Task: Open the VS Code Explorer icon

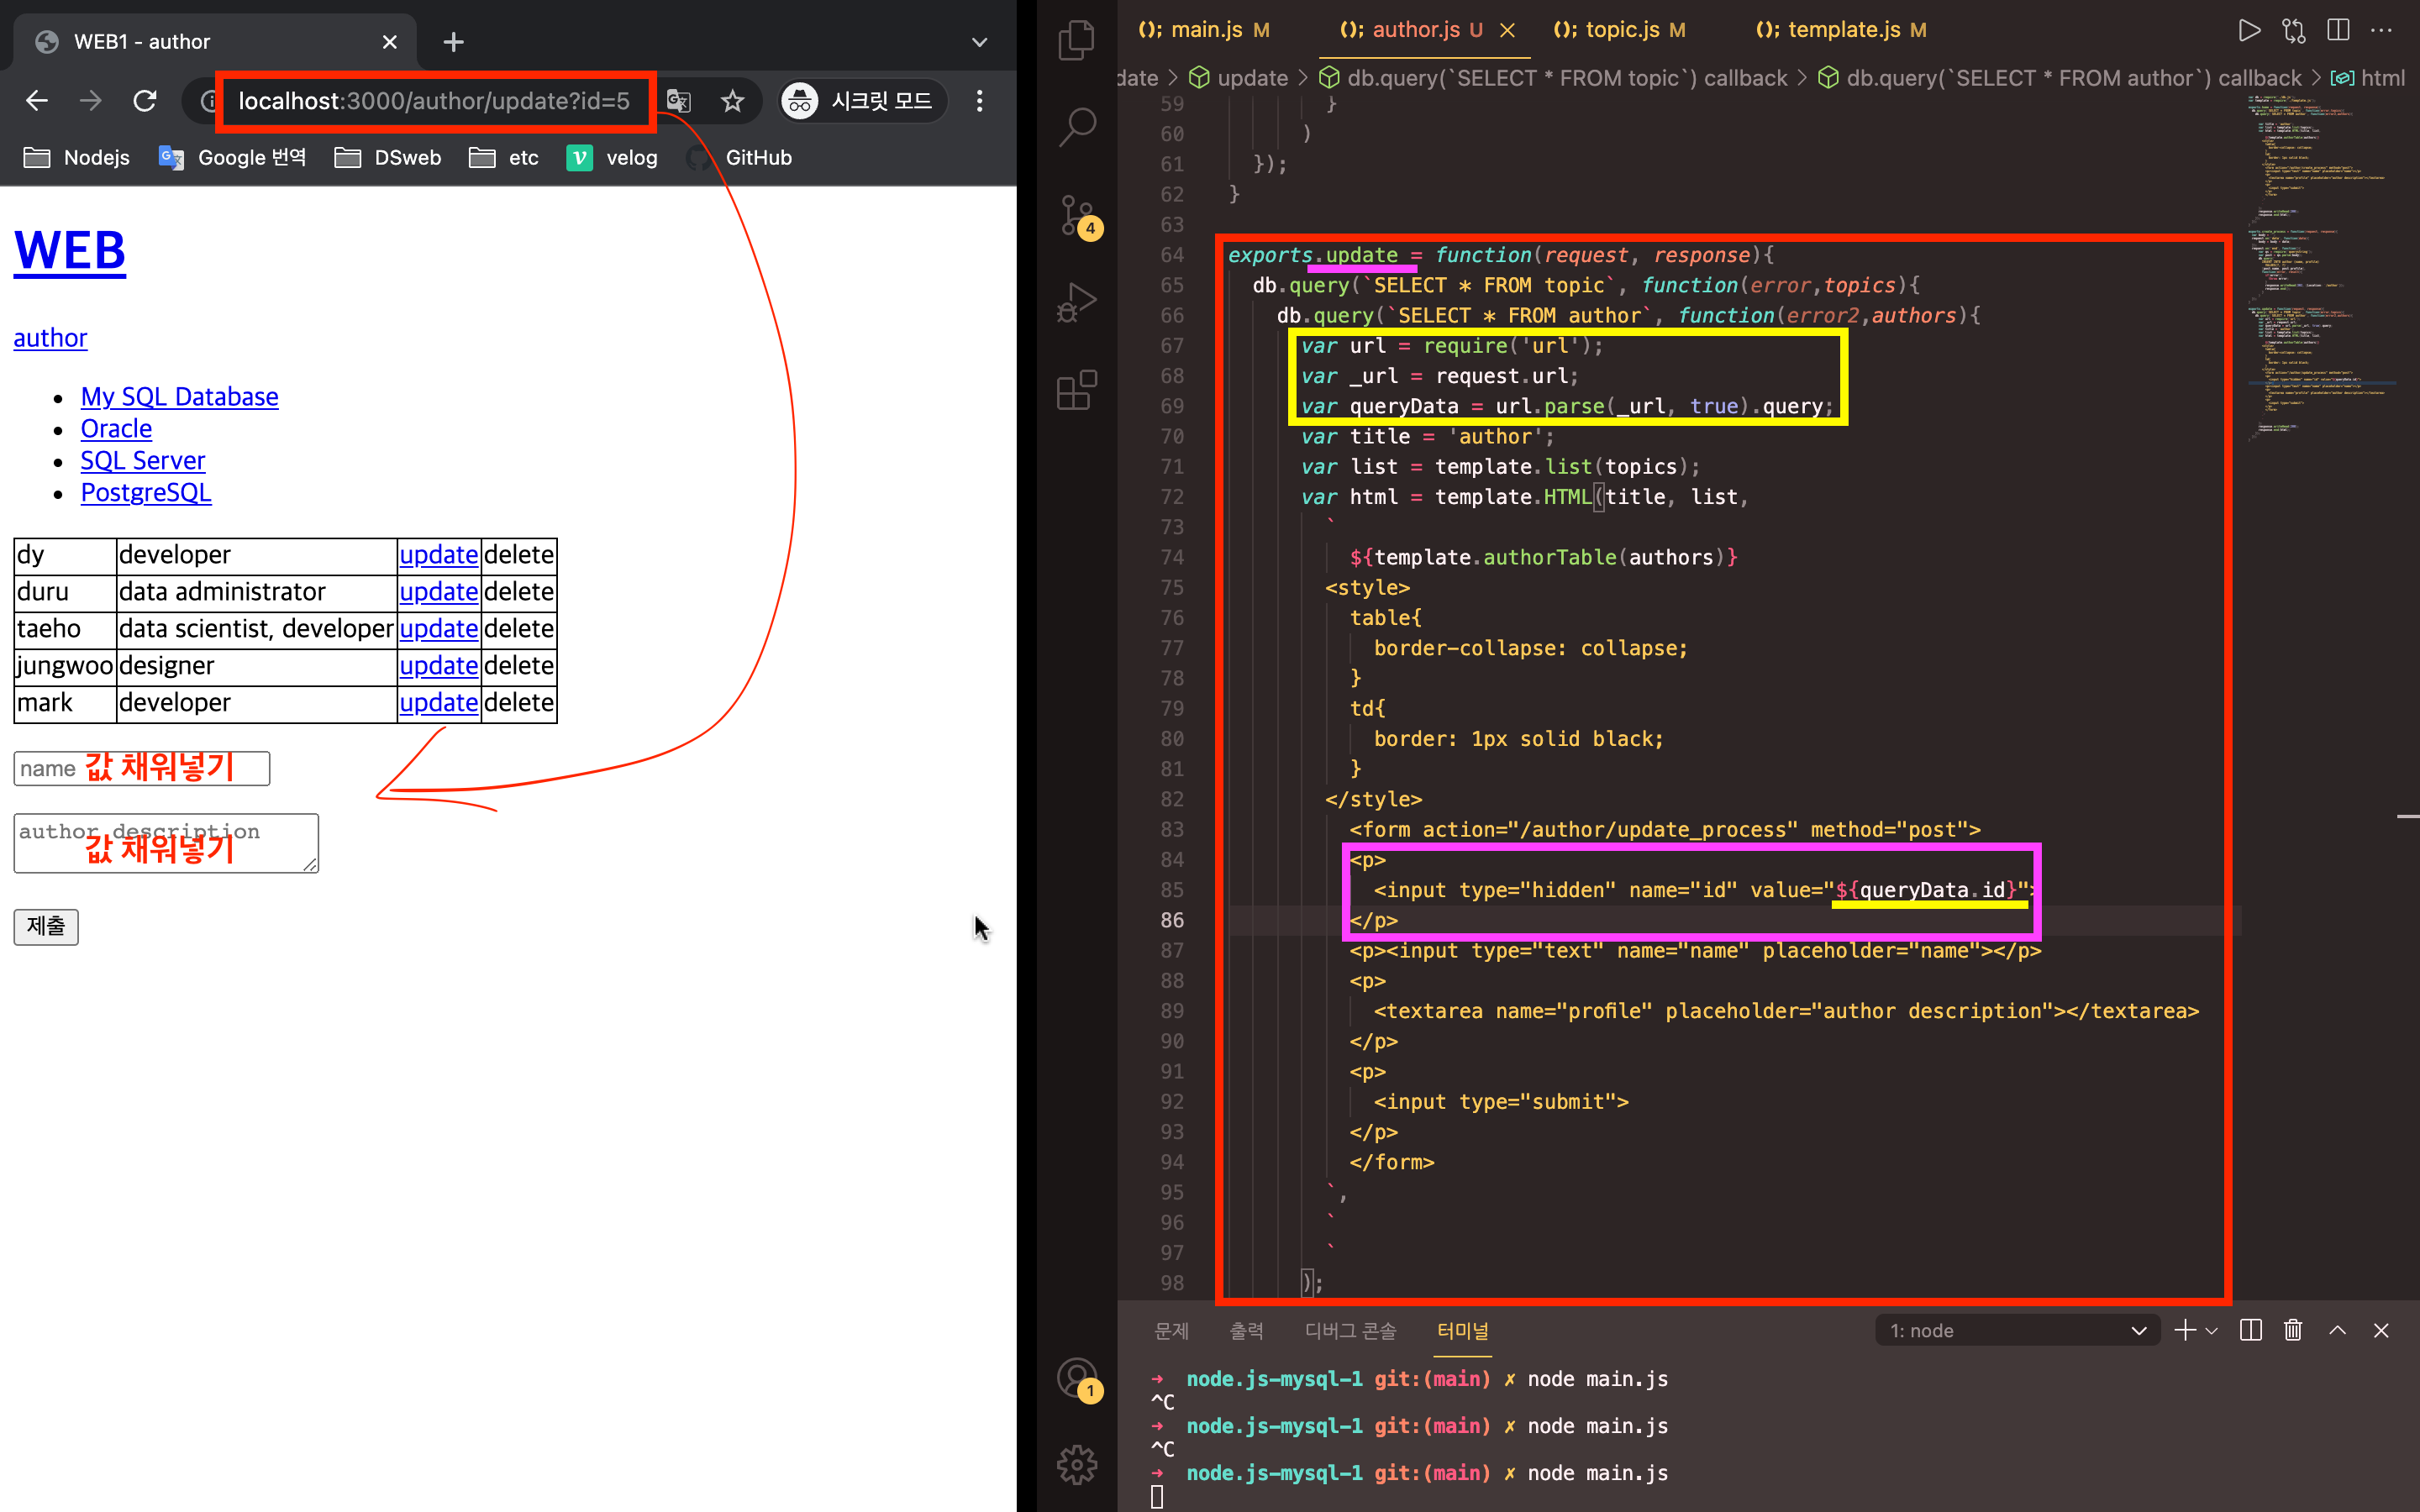Action: pyautogui.click(x=1077, y=41)
